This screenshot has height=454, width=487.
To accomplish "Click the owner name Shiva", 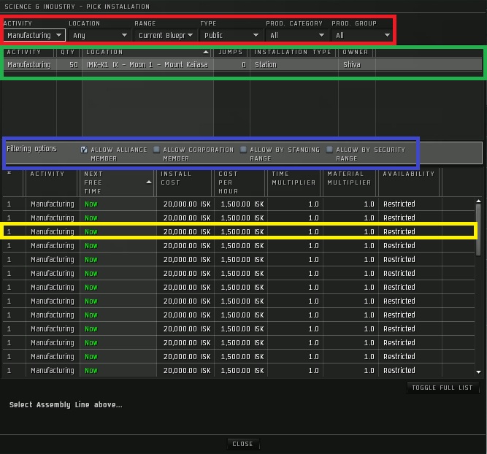I will click(352, 64).
